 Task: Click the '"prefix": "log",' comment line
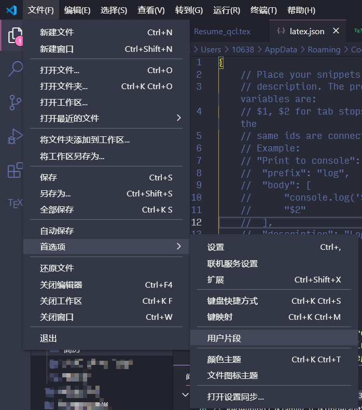(x=295, y=173)
